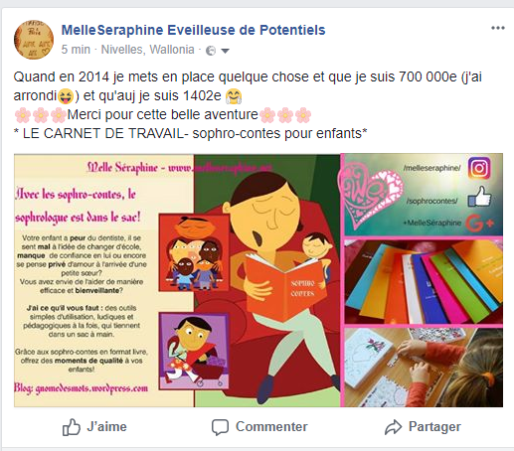Open the child doing puzzle photo

pos(424,368)
